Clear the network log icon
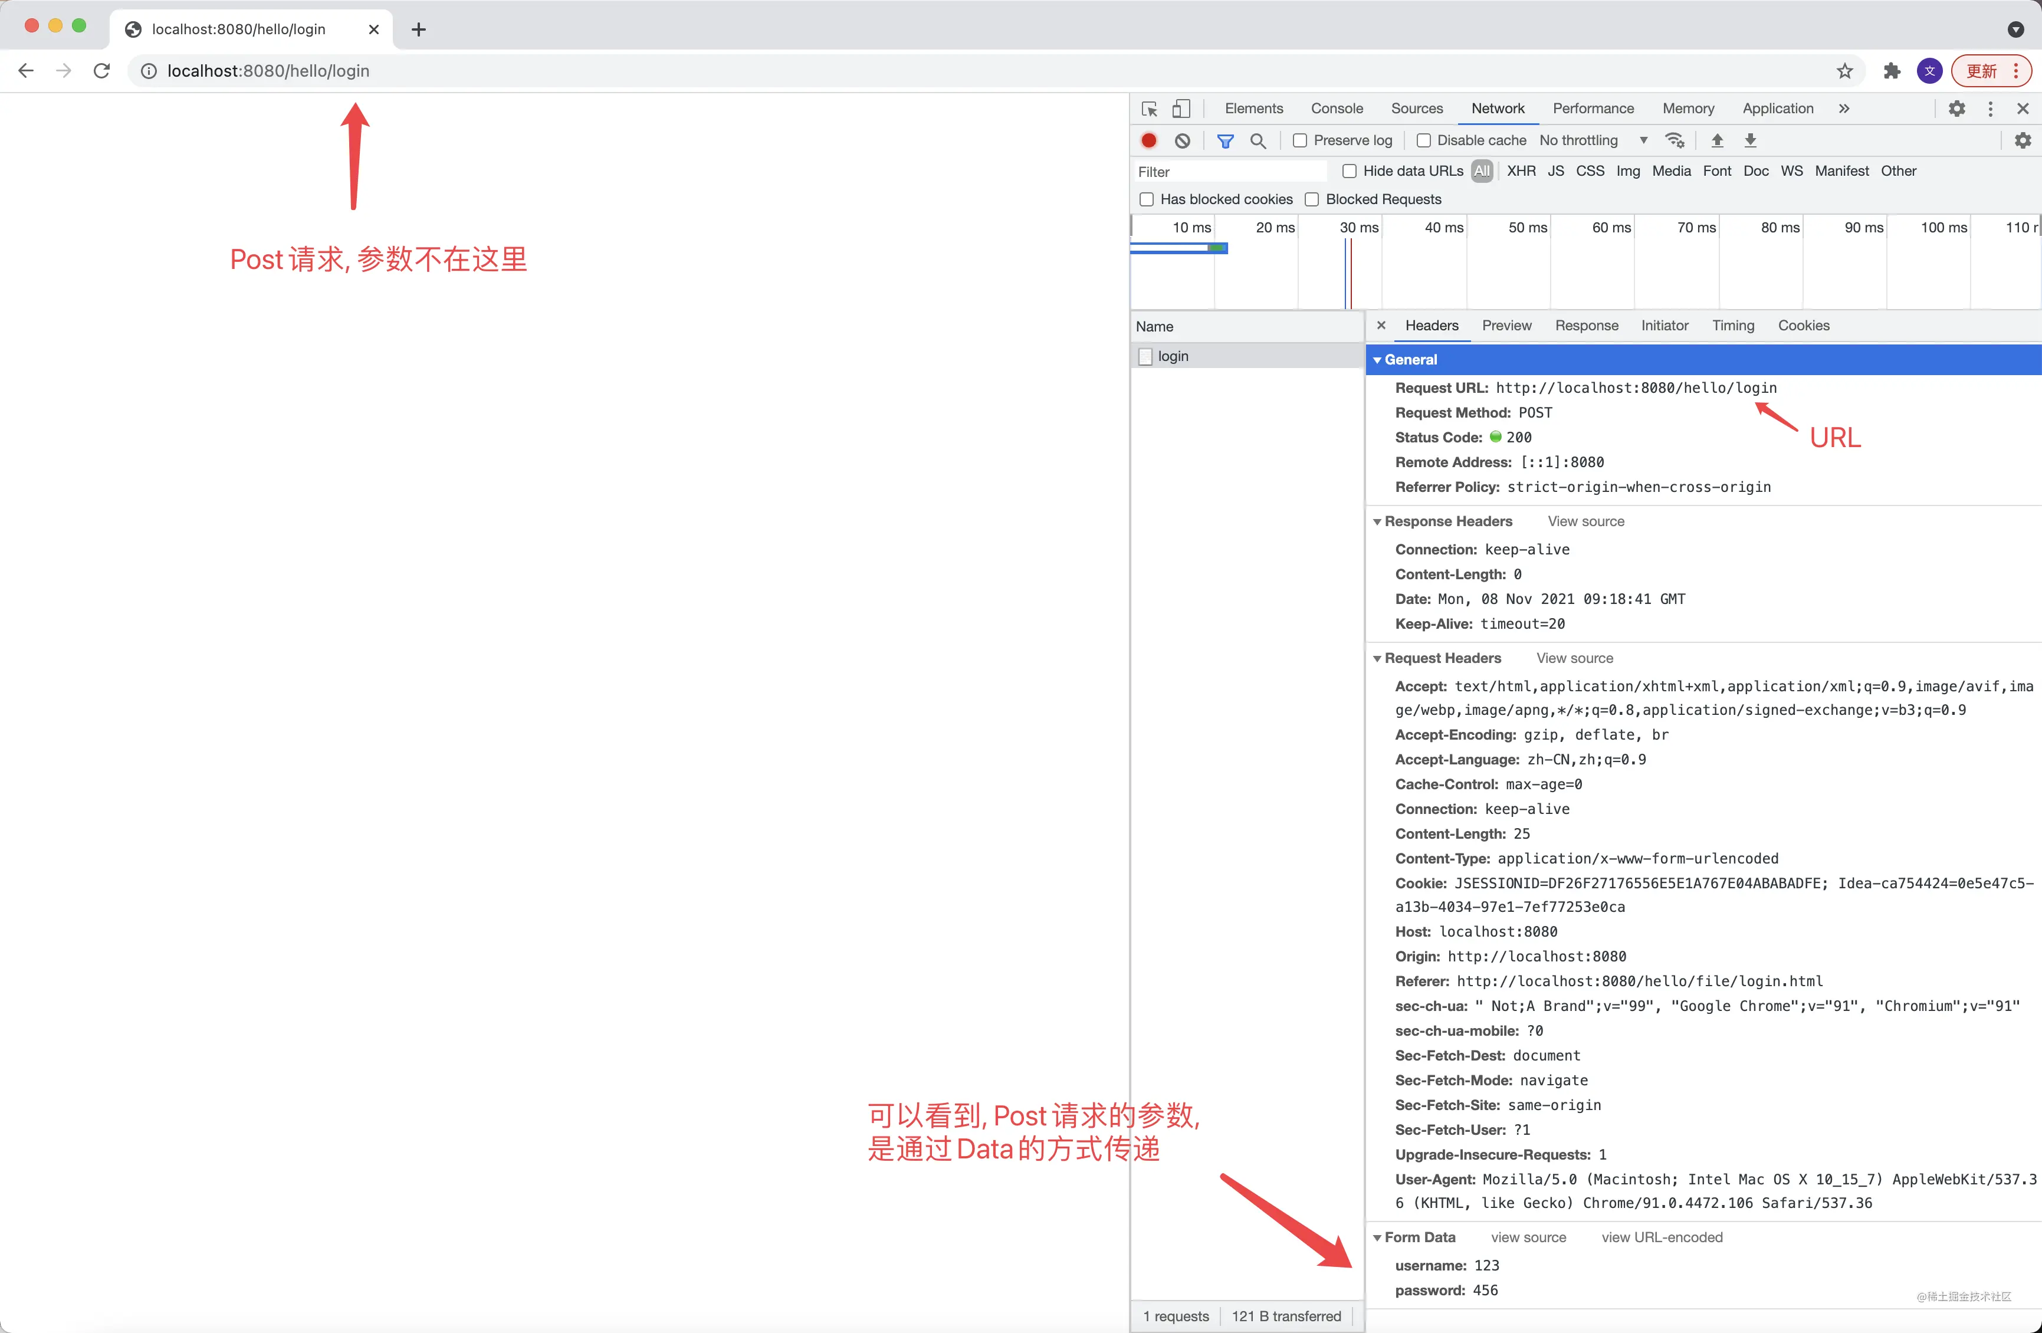The height and width of the screenshot is (1333, 2042). tap(1182, 141)
